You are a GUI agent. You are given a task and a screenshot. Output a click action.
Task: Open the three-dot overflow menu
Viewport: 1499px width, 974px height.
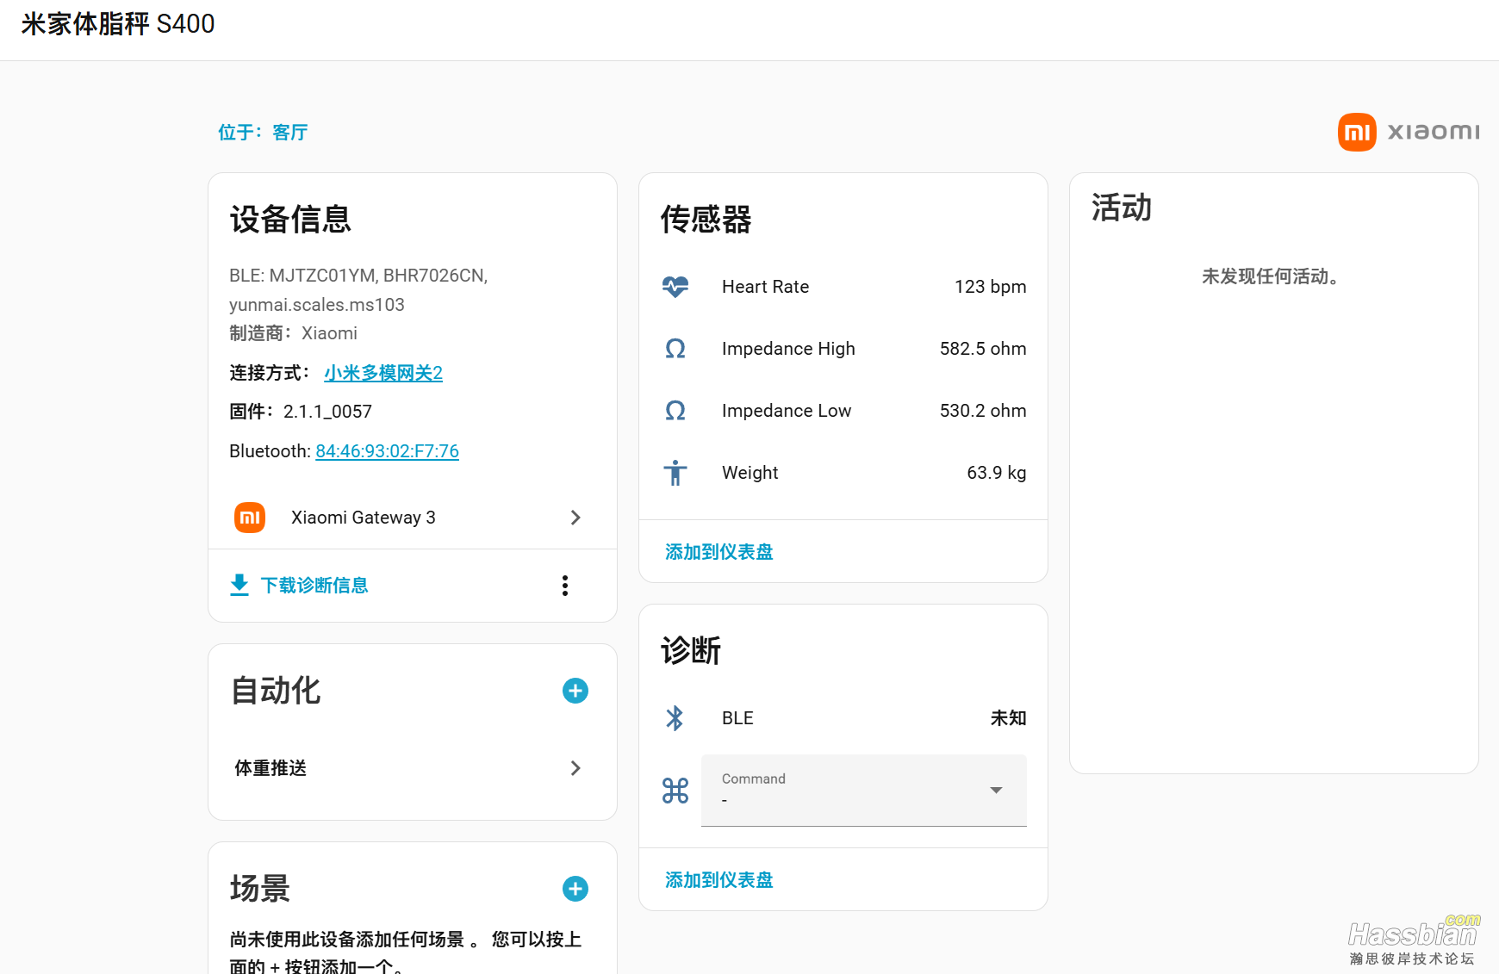pos(565,586)
